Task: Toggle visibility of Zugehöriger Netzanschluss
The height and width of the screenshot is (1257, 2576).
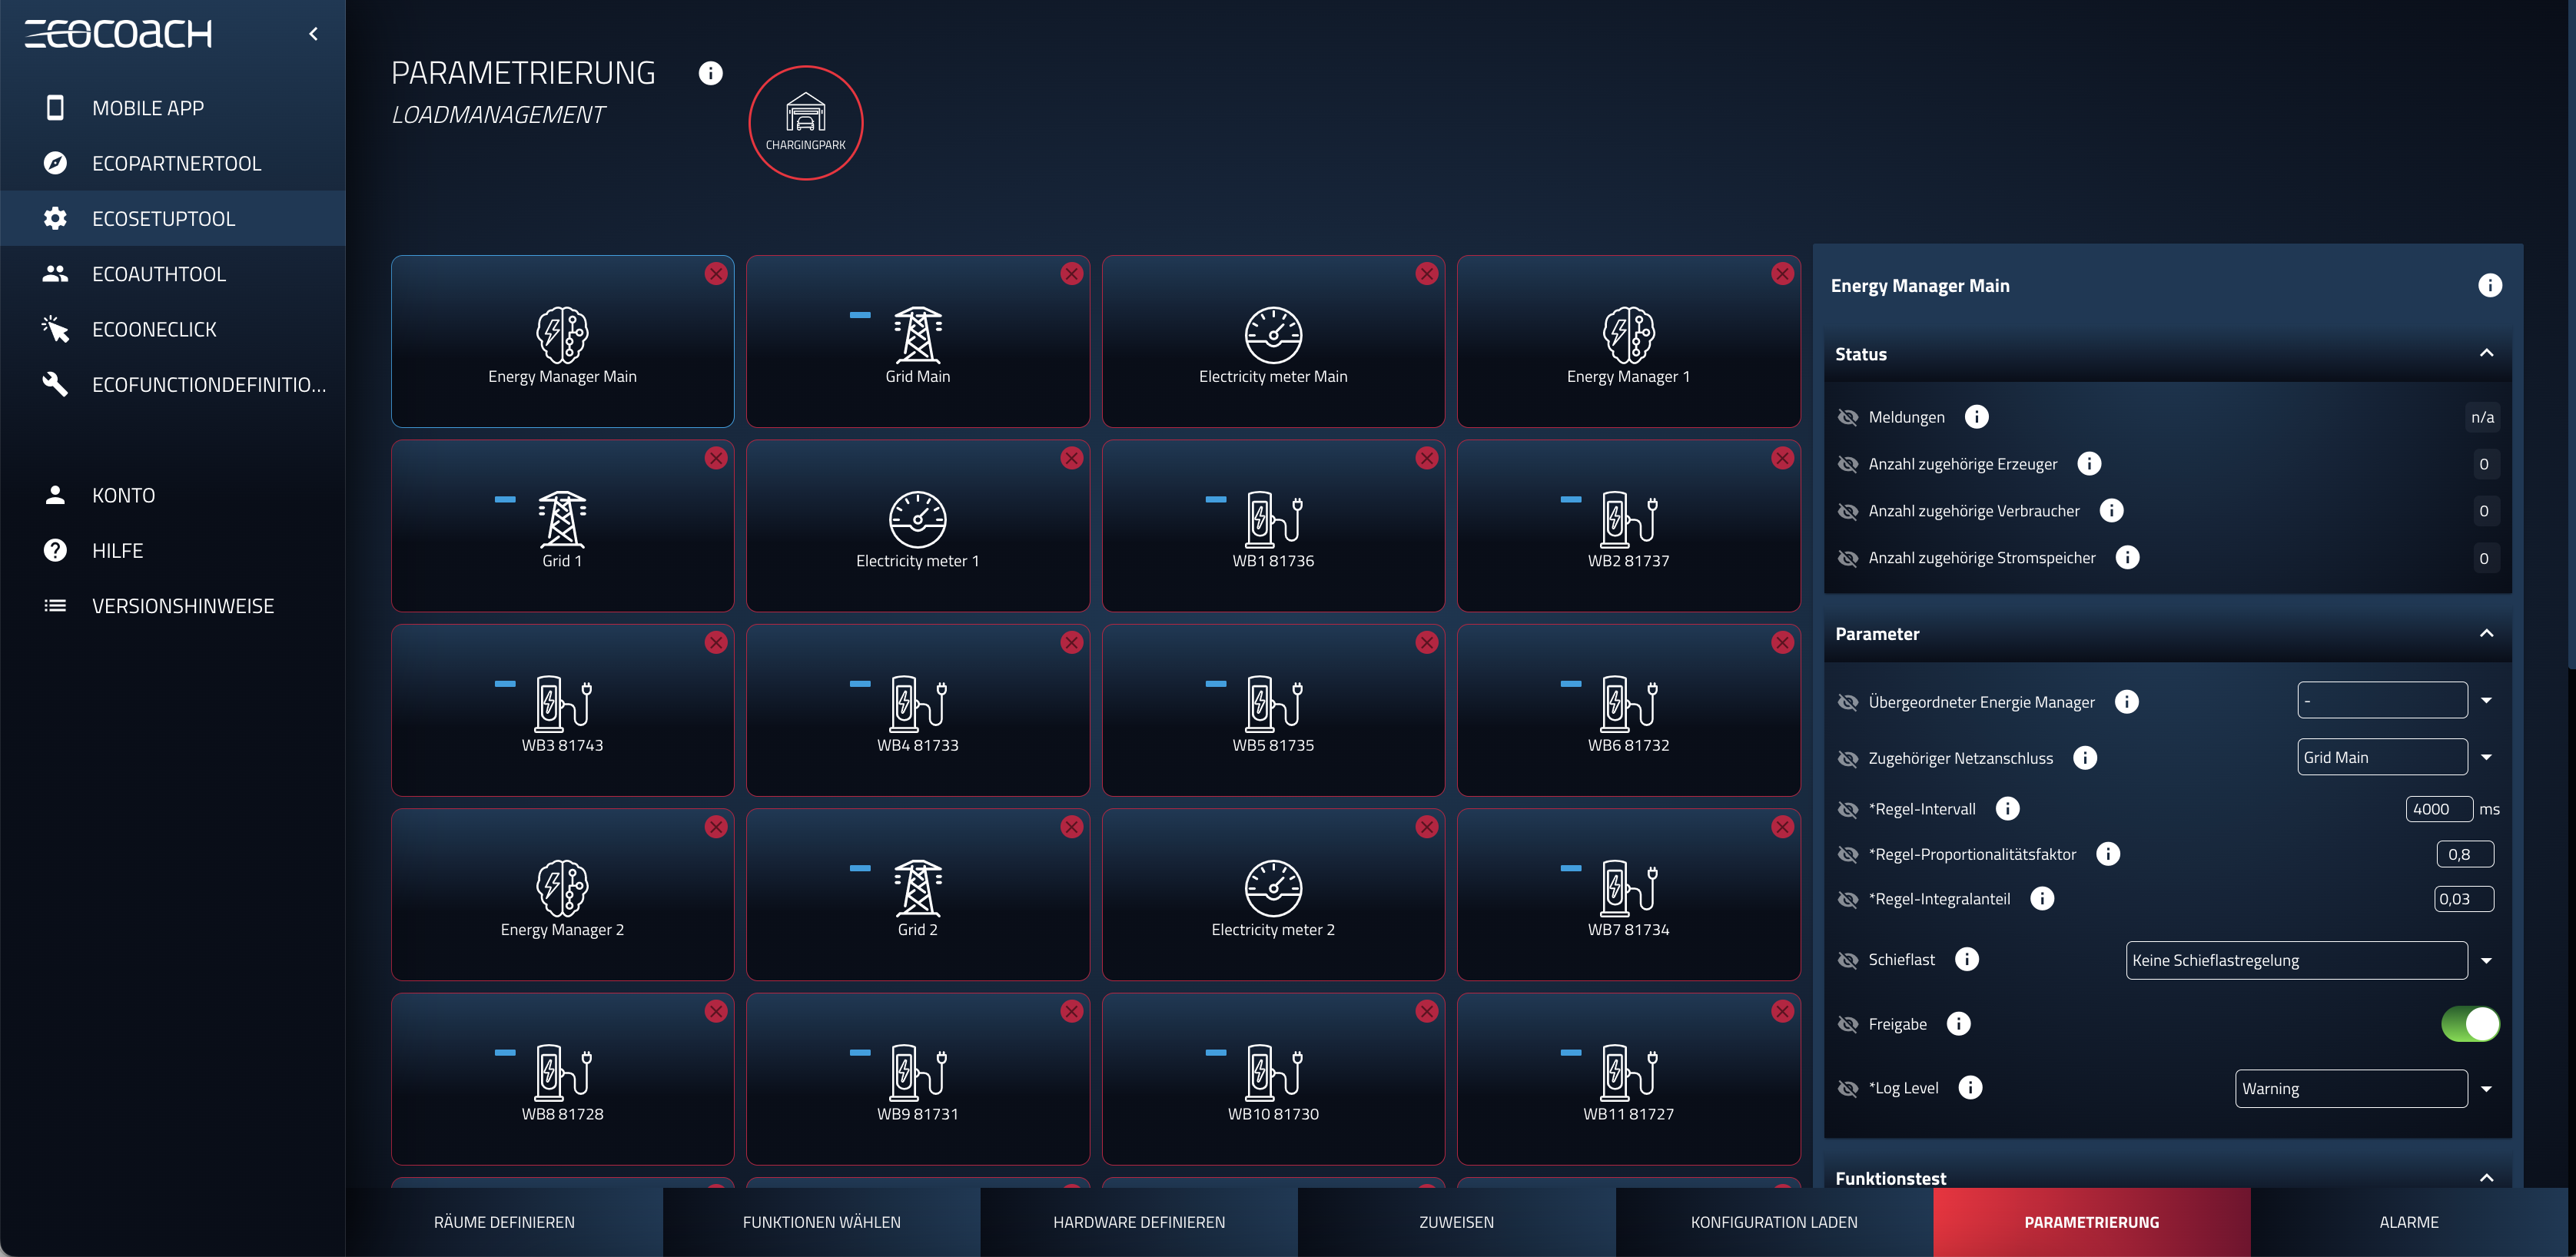Action: [1848, 759]
